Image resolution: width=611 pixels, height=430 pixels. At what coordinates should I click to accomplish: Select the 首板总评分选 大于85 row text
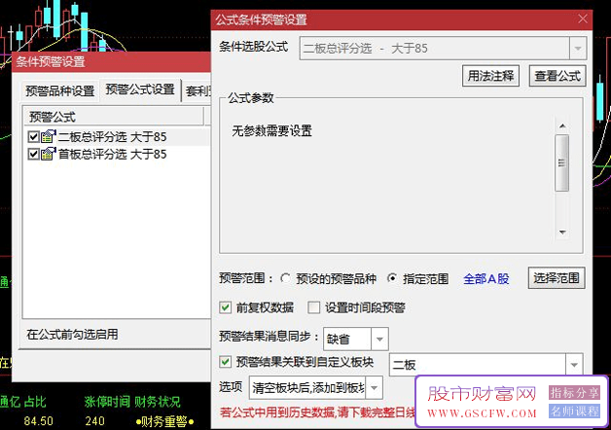click(112, 155)
